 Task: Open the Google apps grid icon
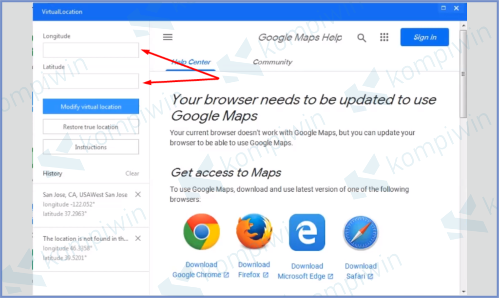click(x=384, y=37)
